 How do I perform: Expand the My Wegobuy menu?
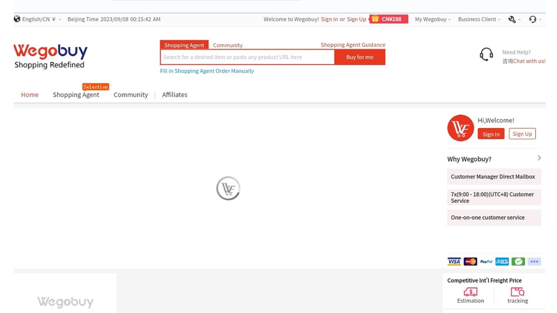[433, 19]
